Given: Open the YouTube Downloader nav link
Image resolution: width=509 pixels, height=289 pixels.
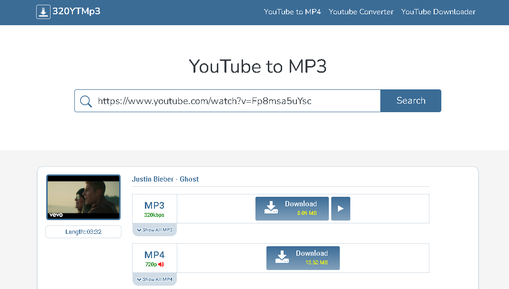Looking at the screenshot, I should (438, 12).
